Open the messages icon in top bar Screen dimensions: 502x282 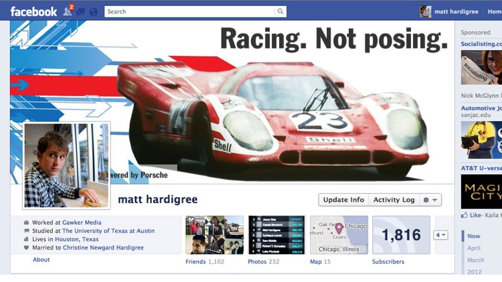[81, 12]
